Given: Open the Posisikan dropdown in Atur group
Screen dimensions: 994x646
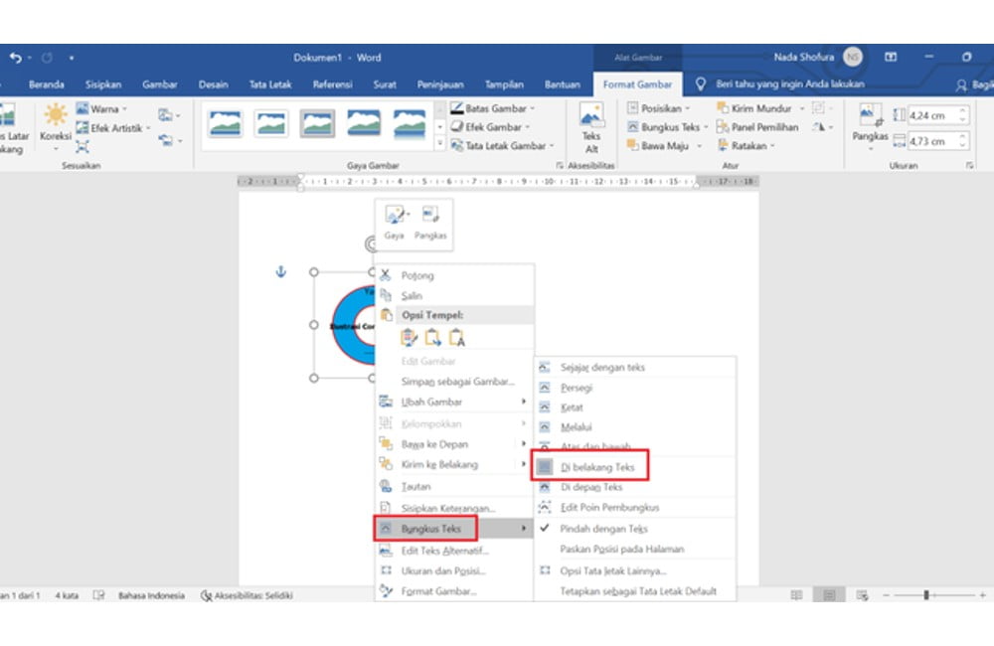Looking at the screenshot, I should click(661, 108).
